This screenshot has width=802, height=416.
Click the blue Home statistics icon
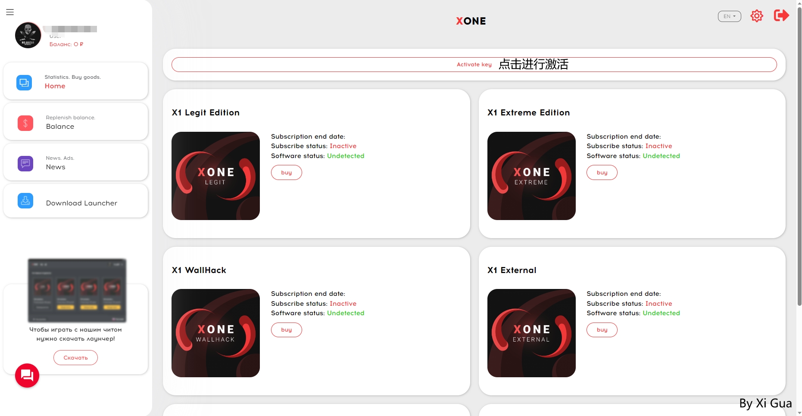pyautogui.click(x=24, y=82)
